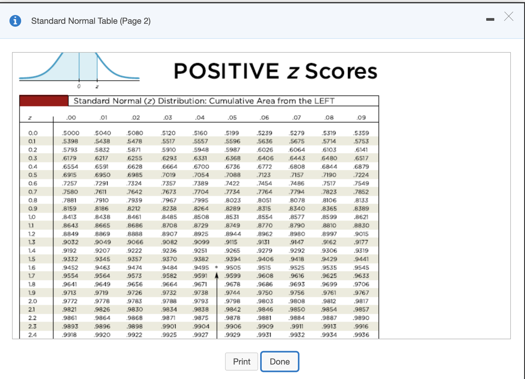Click the .02 column header
The image size is (525, 379).
pyautogui.click(x=136, y=117)
